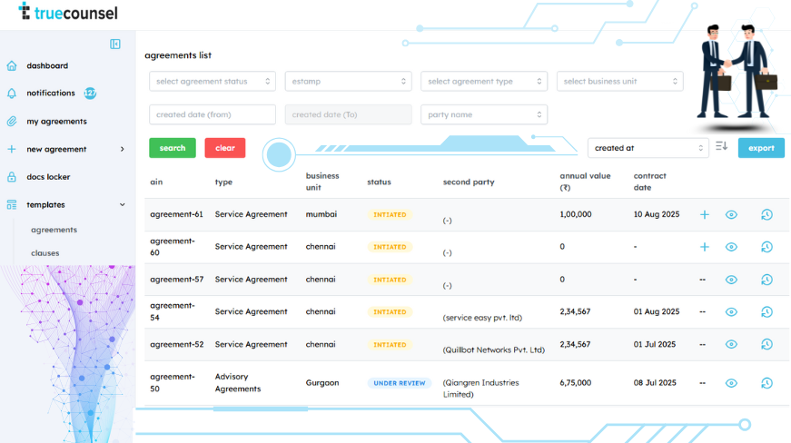This screenshot has height=443, width=791.
Task: Click the created date (from) field
Action: point(212,114)
